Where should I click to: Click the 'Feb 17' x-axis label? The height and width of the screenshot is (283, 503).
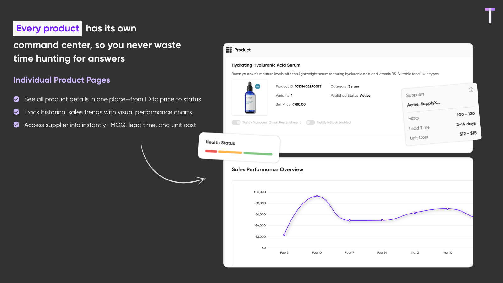tap(350, 253)
